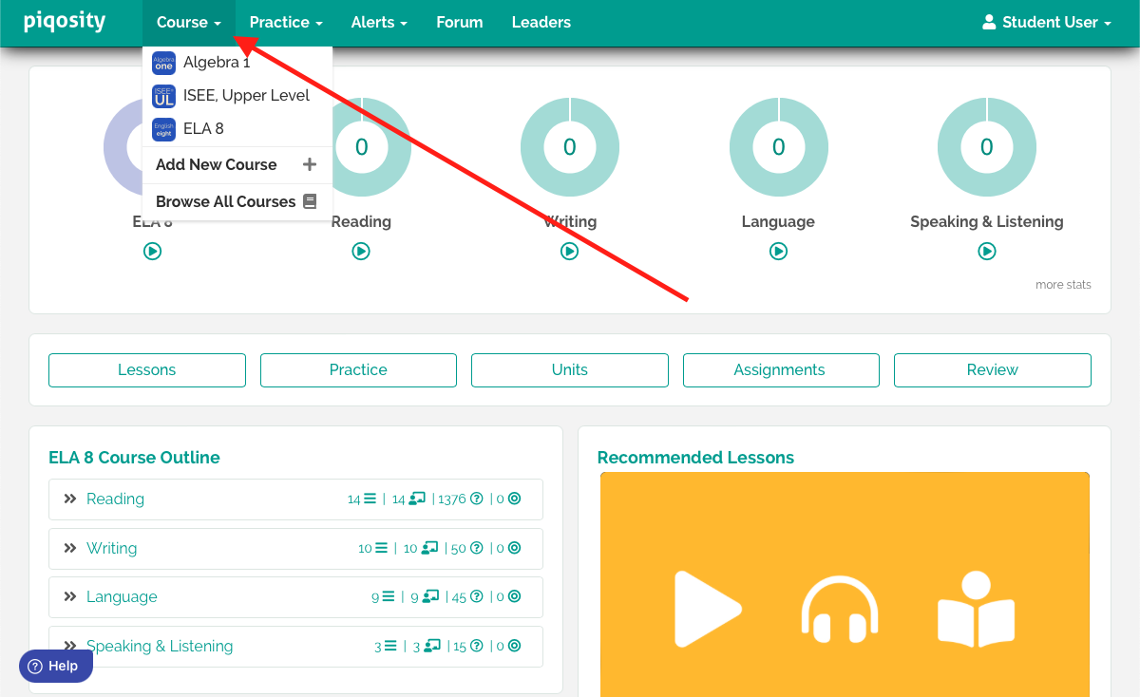The image size is (1140, 697).
Task: Open the Student User account menu
Action: point(1047,22)
